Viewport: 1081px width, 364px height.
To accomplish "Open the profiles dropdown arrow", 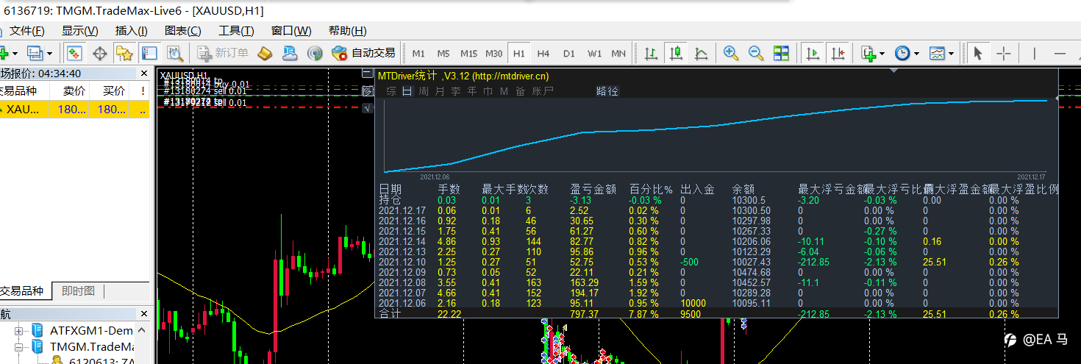I will click(x=49, y=53).
